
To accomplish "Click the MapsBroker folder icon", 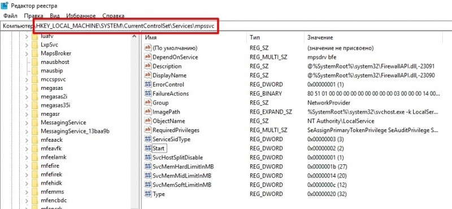I will (34, 53).
